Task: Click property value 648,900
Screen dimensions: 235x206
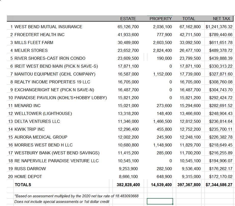Action: click(x=164, y=177)
